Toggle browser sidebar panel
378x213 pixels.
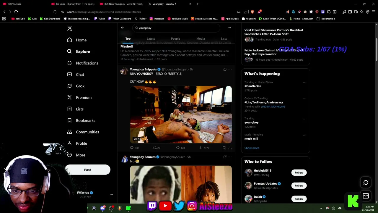350,12
